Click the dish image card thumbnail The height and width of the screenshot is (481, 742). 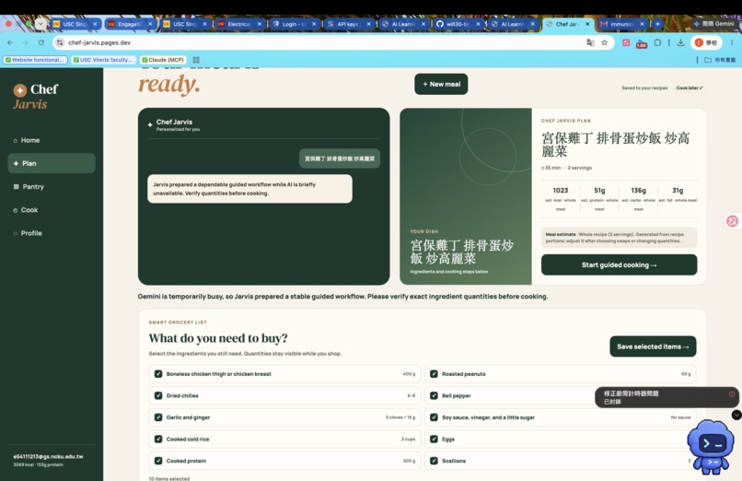[466, 196]
